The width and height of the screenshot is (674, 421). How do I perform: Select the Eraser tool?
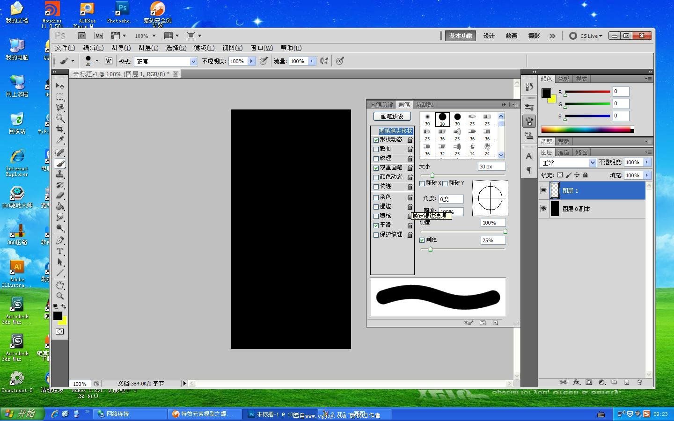[x=60, y=196]
